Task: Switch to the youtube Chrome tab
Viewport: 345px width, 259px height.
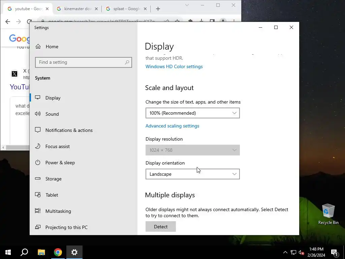Action: pos(28,9)
